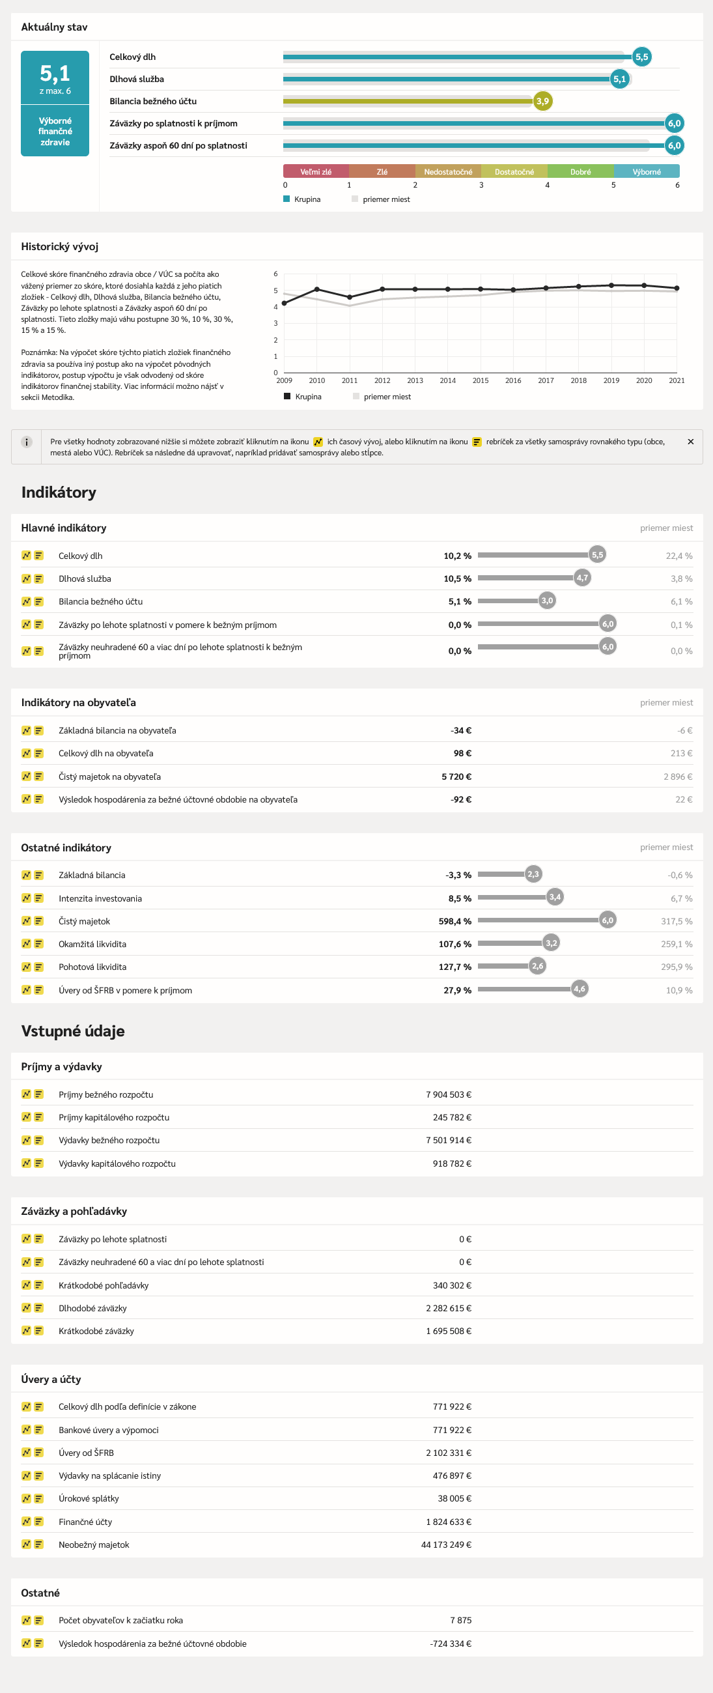Toggle Krupina legend in the Aktuálny stav chart
The image size is (713, 1693).
(302, 199)
